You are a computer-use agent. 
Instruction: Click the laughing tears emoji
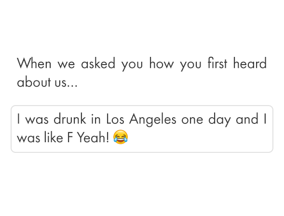tap(121, 137)
